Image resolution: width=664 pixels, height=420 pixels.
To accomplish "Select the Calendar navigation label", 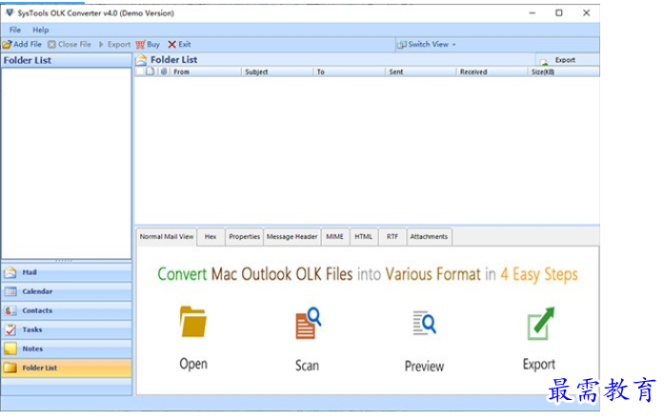I will pos(37,291).
